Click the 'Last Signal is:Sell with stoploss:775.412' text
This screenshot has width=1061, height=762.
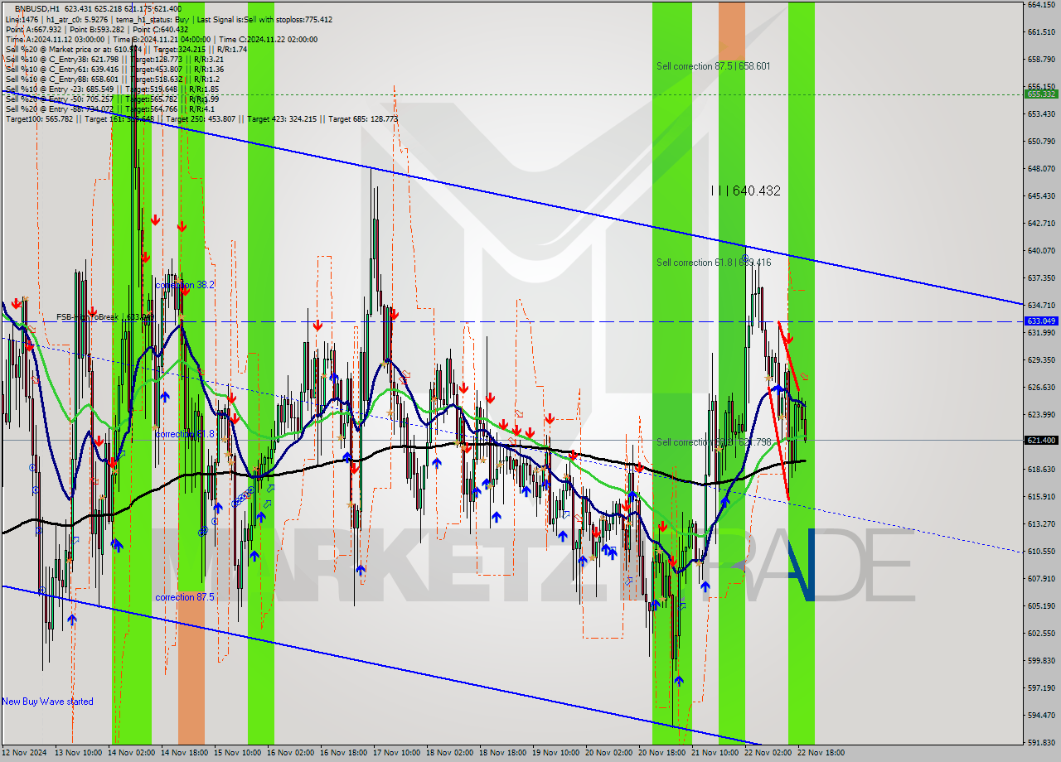tap(264, 19)
